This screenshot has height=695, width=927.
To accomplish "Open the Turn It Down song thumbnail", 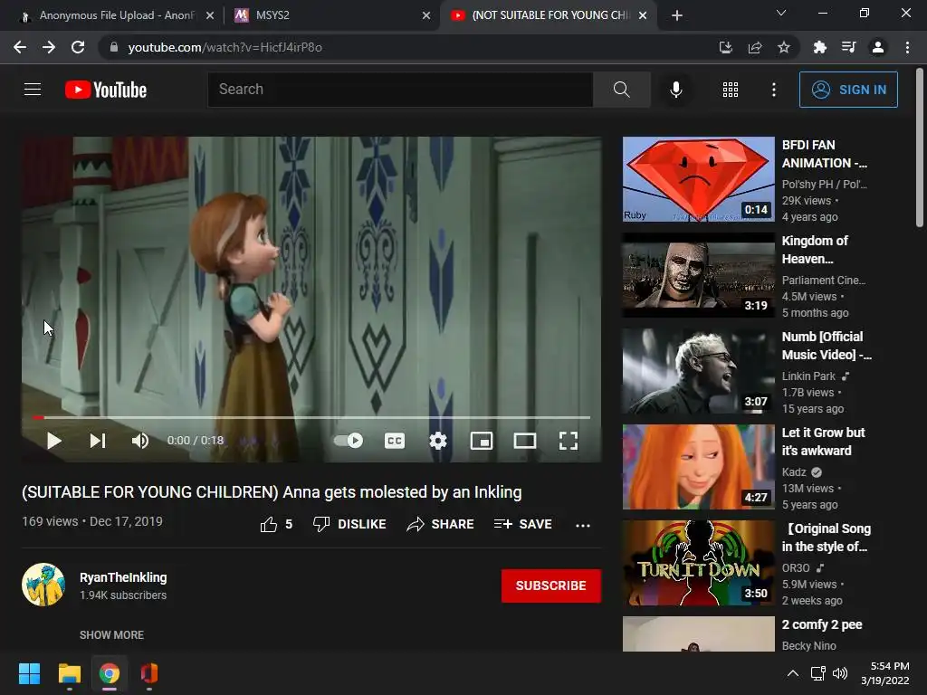I will pos(698,563).
